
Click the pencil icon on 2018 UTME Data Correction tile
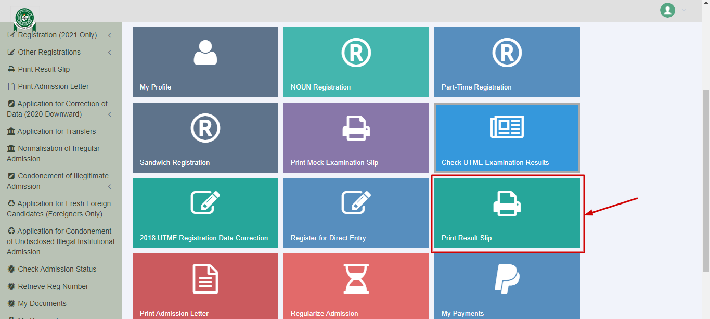(205, 203)
